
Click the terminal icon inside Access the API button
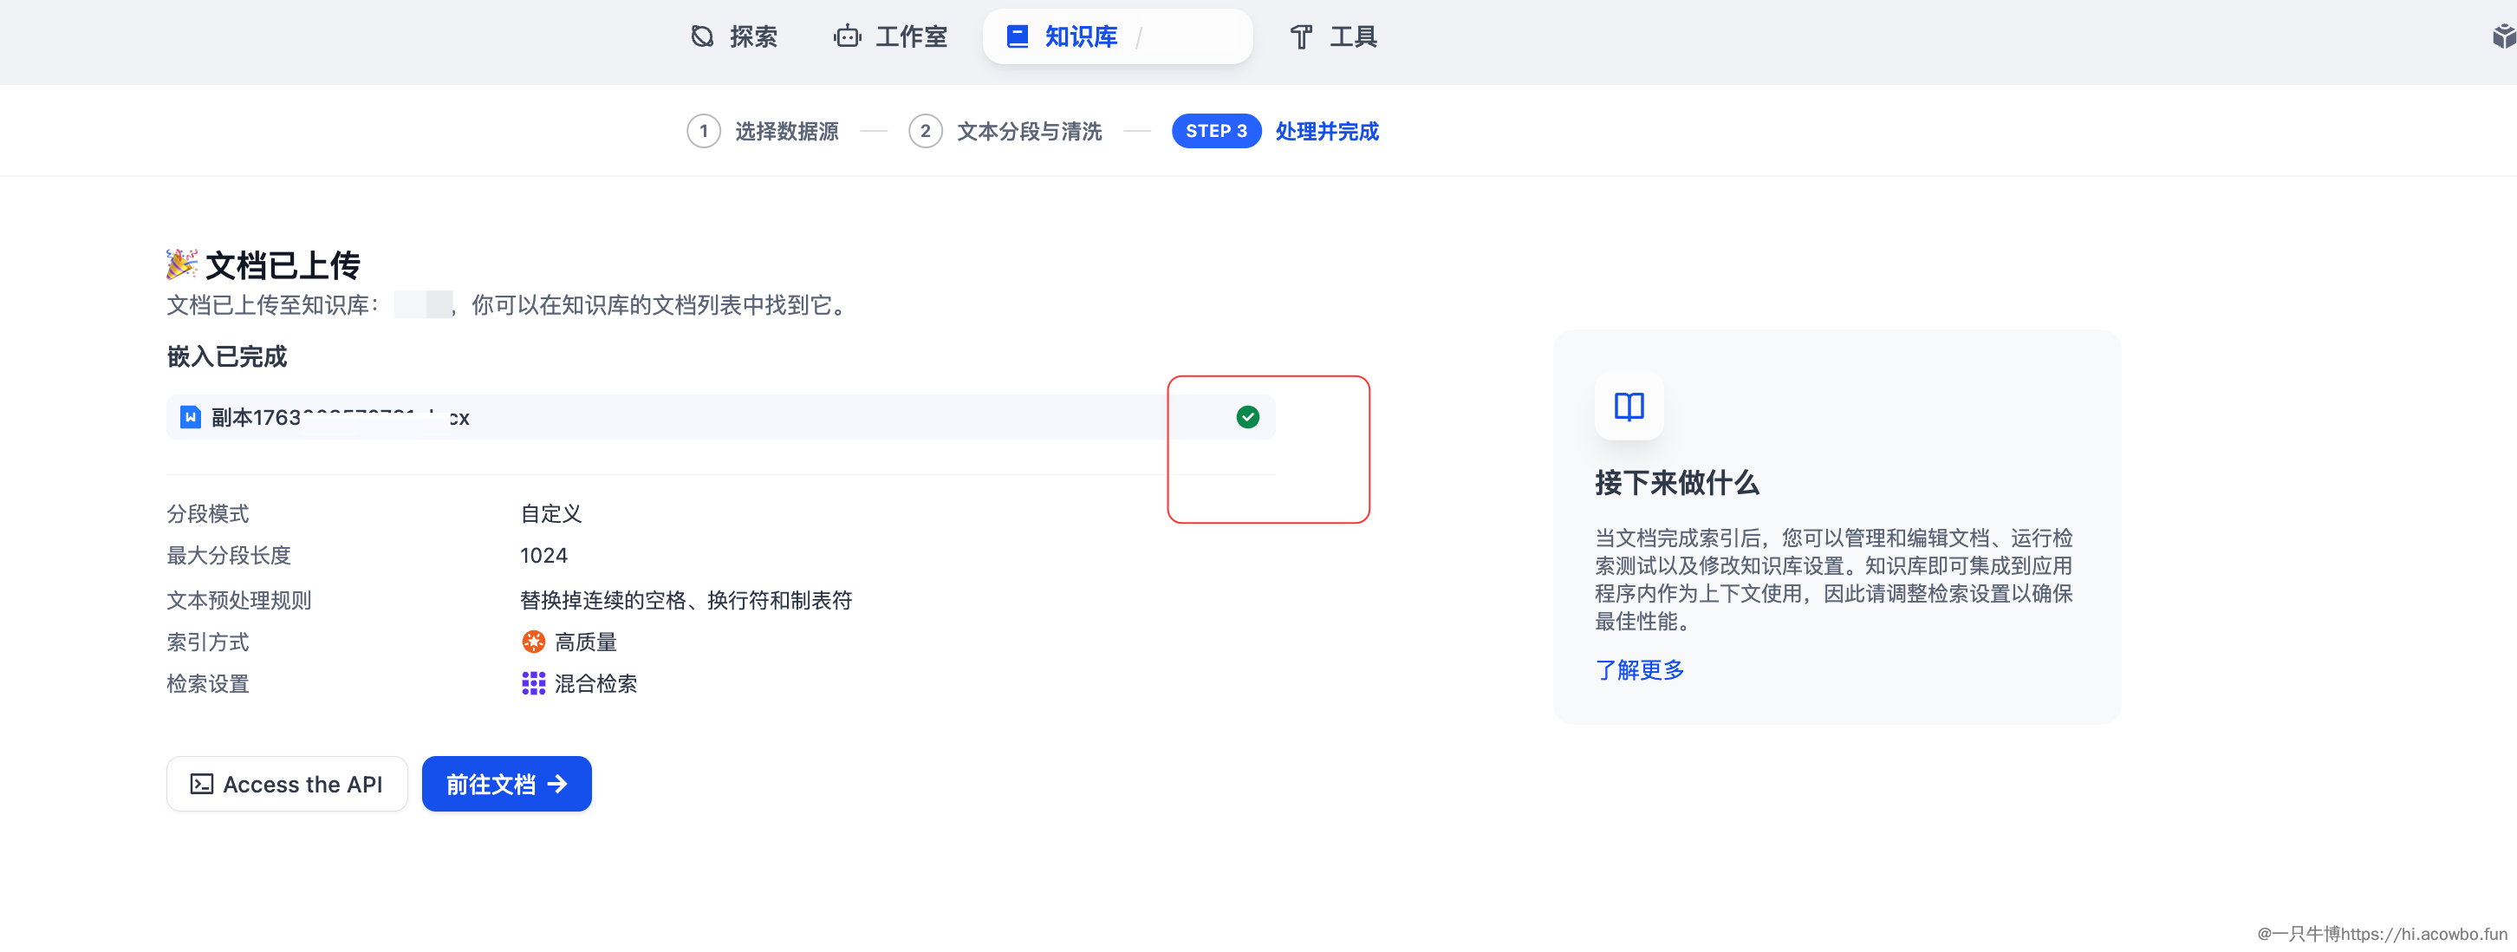coord(200,783)
